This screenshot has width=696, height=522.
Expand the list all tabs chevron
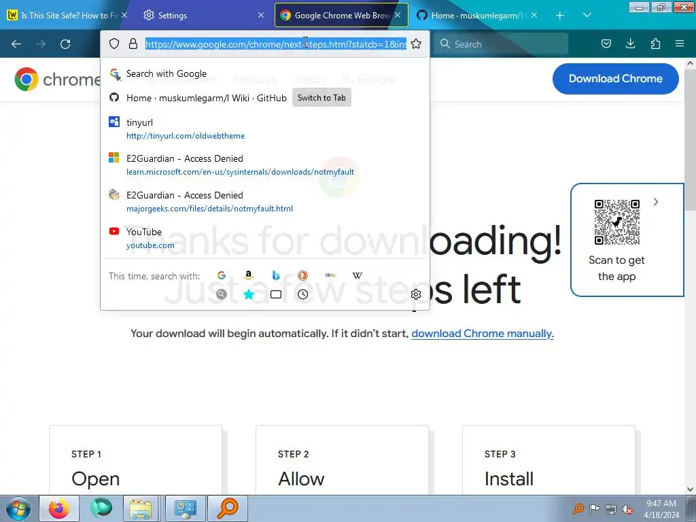click(587, 15)
